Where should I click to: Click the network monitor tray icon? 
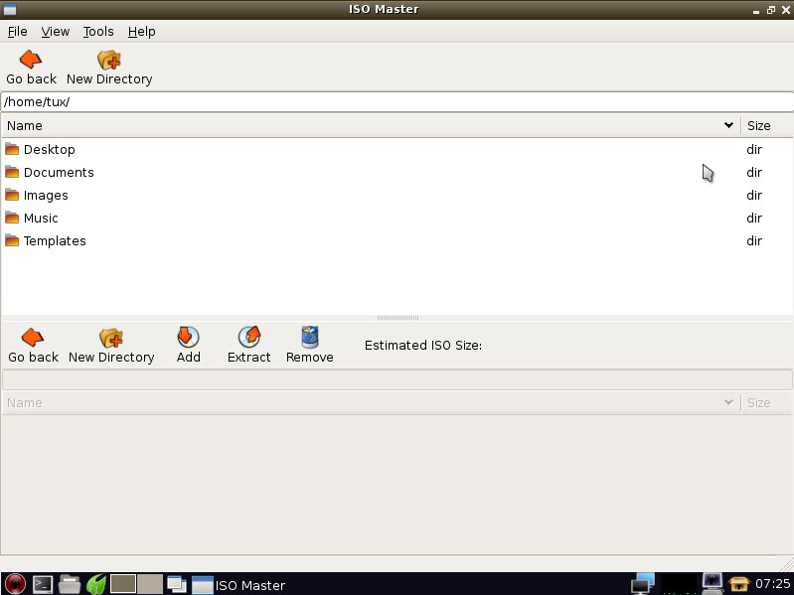pyautogui.click(x=643, y=584)
